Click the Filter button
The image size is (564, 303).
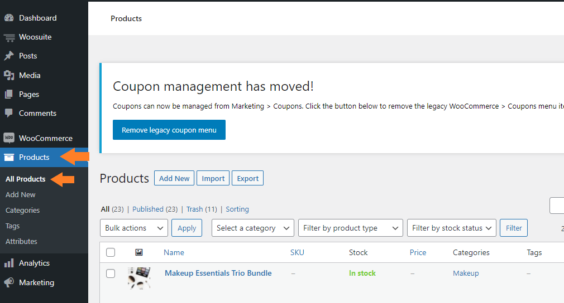[x=514, y=228]
